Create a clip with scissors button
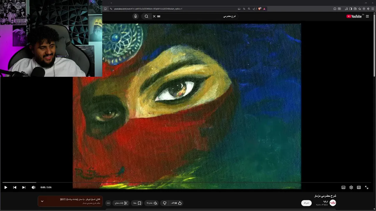The height and width of the screenshot is (211, 376). [121, 203]
